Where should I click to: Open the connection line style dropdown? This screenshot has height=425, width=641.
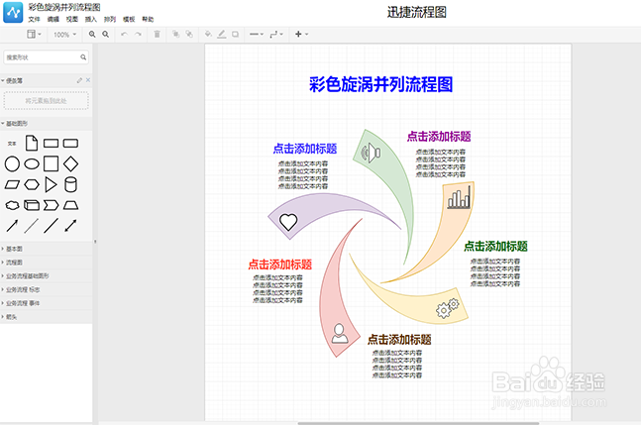(x=257, y=35)
